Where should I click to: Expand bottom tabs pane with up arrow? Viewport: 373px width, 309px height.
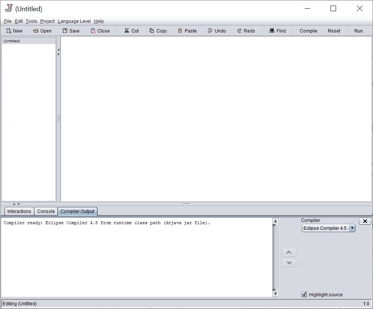pos(14,204)
